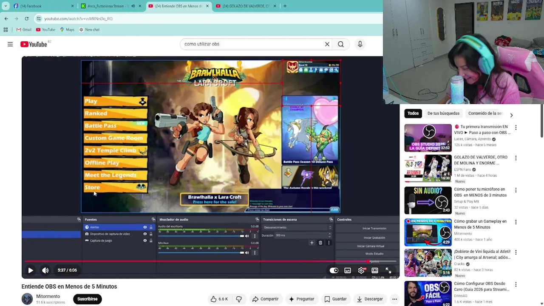Screen dimensions: 544x306
Task: Close the Facebook browser tab
Action: point(72,6)
